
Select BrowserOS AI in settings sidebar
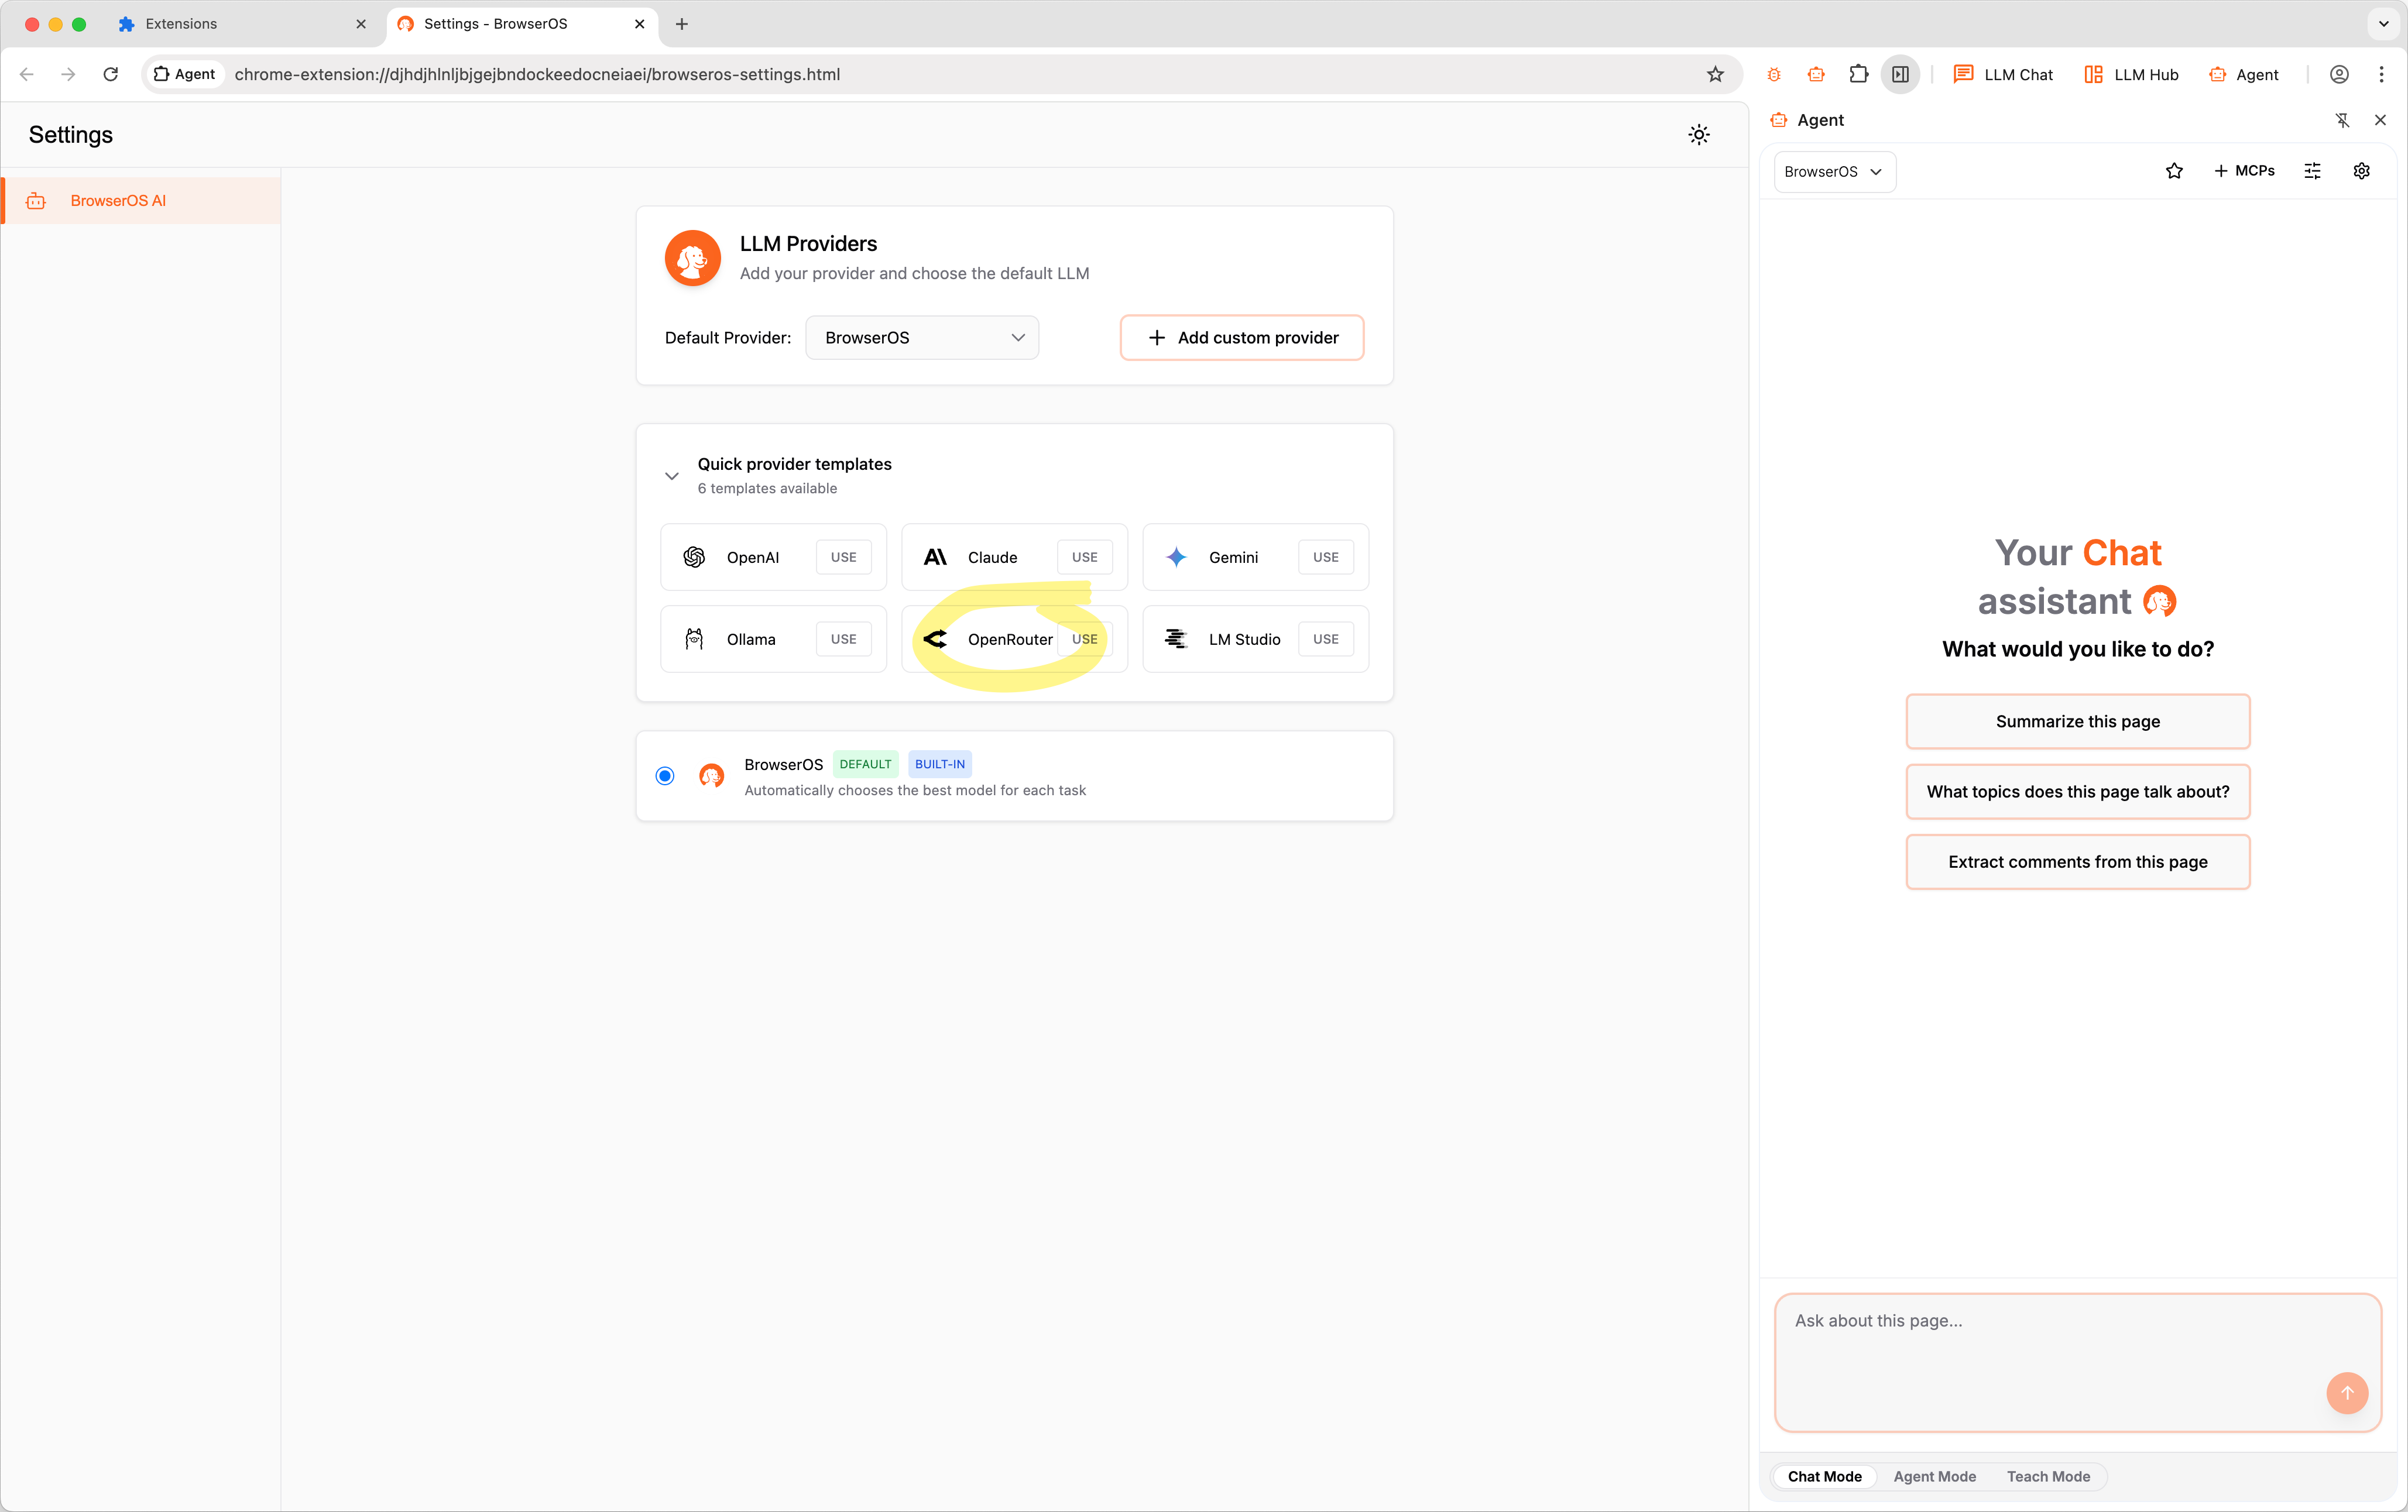pos(118,201)
